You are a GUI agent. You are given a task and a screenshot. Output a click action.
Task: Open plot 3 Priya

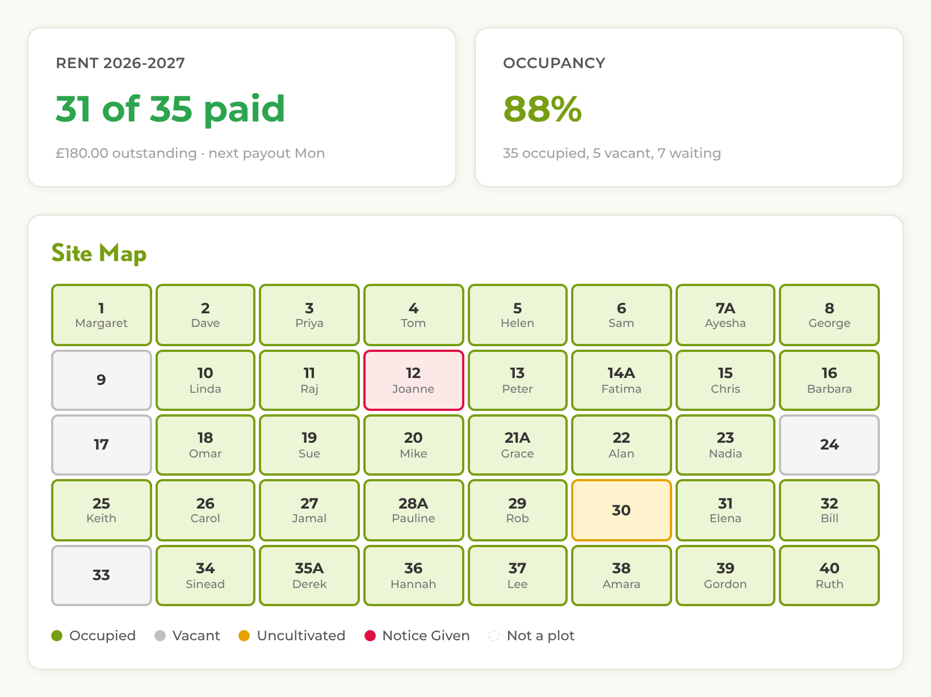pyautogui.click(x=309, y=315)
